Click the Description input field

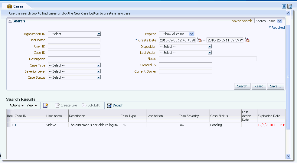coord(74,59)
